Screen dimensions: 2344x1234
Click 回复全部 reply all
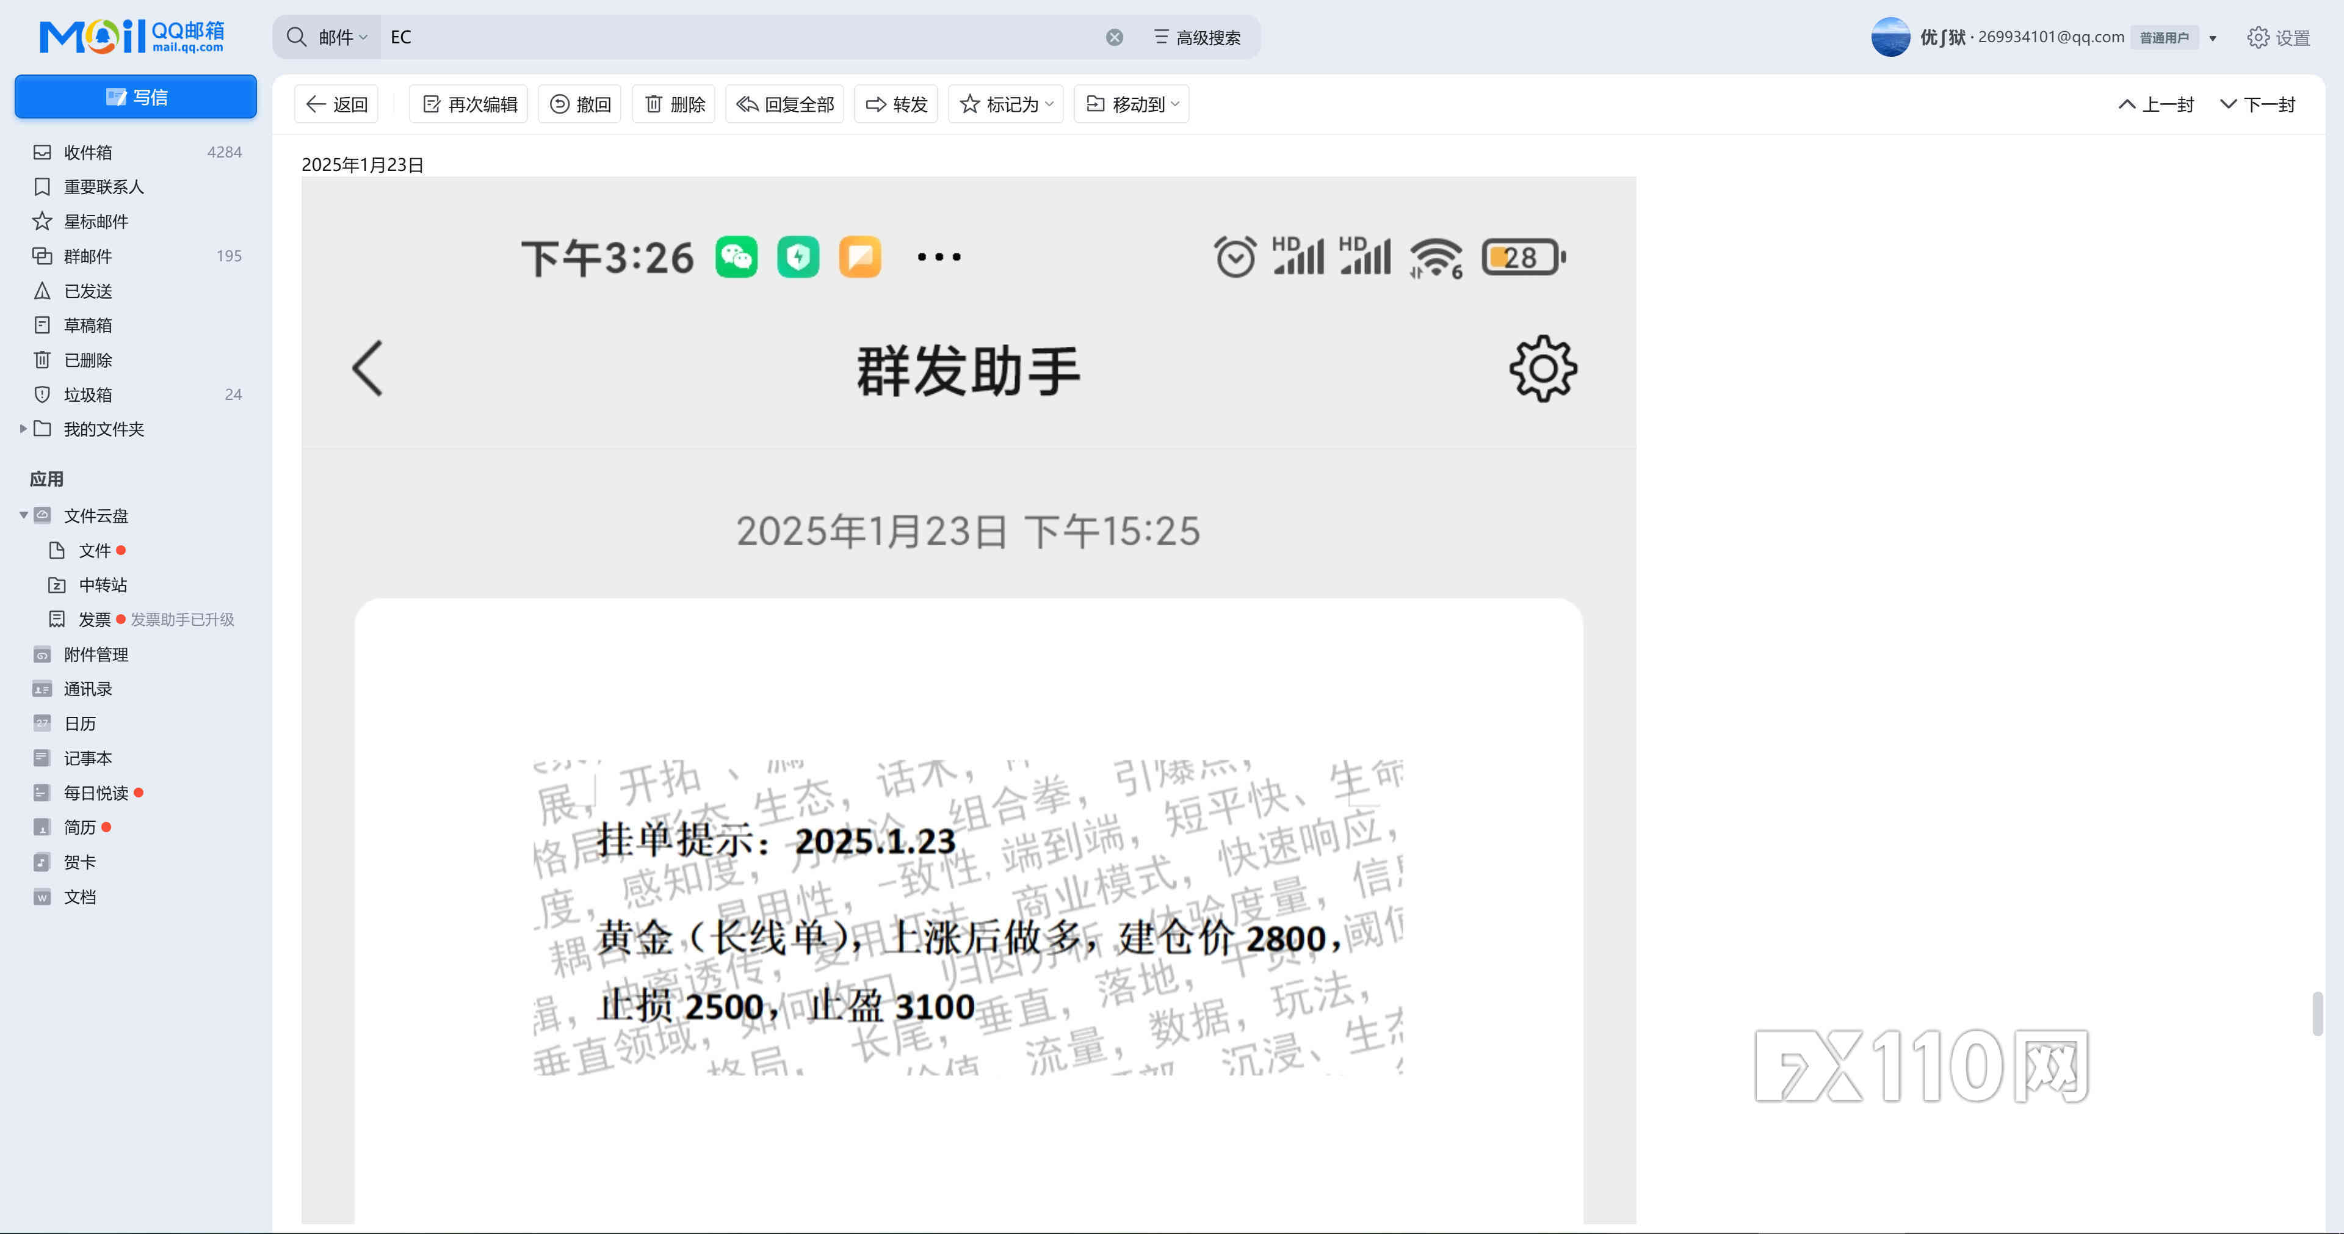[x=784, y=104]
